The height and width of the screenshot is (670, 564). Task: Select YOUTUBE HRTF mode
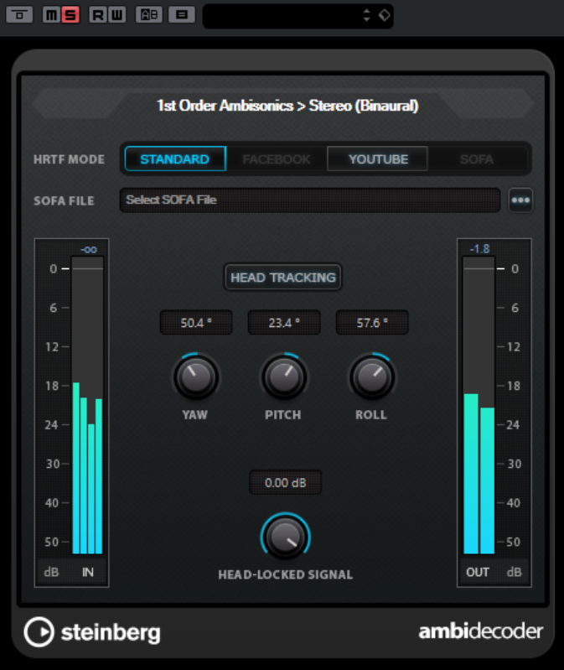click(378, 158)
